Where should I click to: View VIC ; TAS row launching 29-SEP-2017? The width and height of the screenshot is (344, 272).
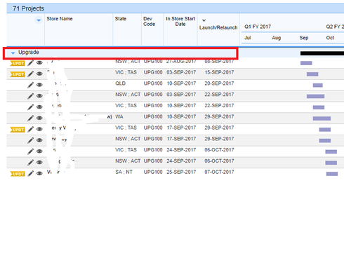[x=39, y=129]
